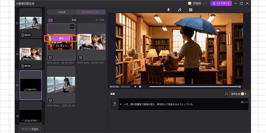Open the music note audio tool
The height and width of the screenshot is (133, 266).
tap(180, 10)
